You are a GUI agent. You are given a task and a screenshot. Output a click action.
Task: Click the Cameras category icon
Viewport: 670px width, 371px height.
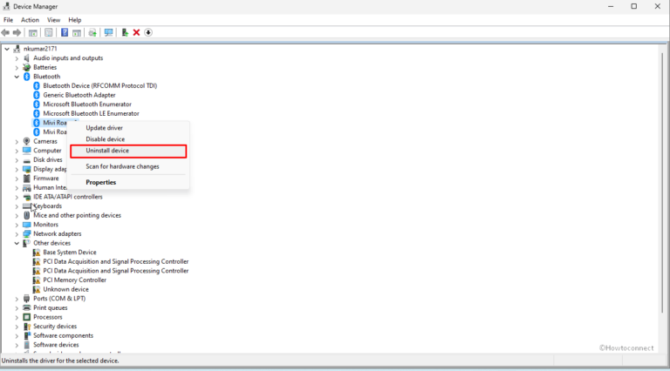tap(26, 141)
